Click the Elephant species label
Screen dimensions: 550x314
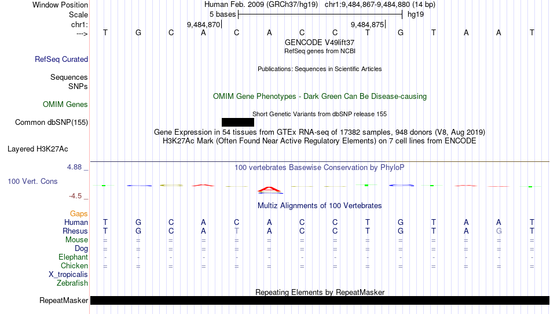[x=73, y=257]
